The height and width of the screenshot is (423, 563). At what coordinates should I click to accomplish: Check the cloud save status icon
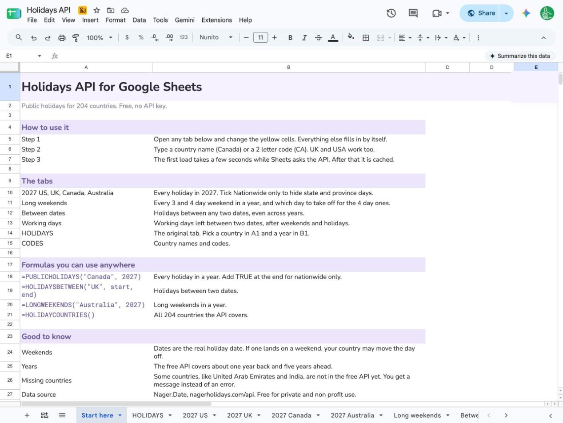coord(125,10)
